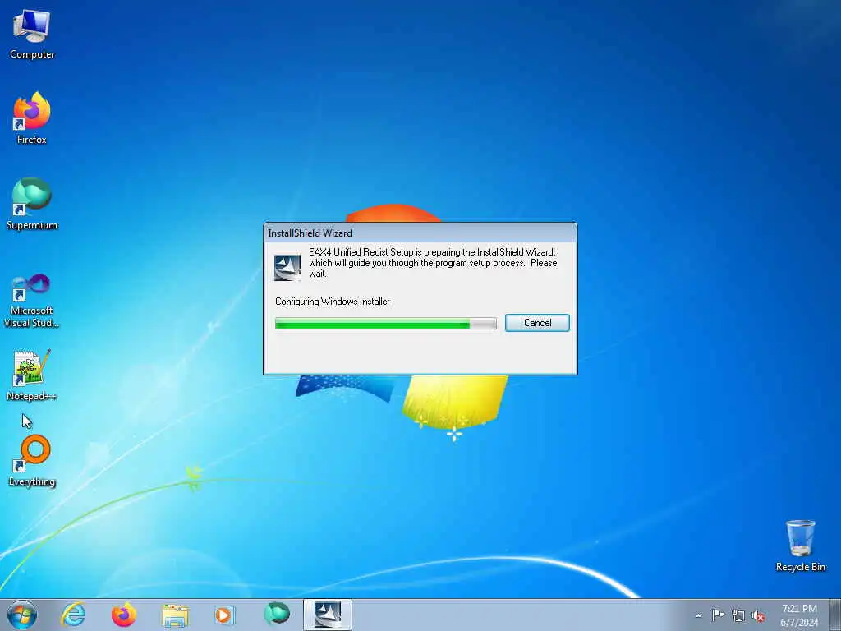841x631 pixels.
Task: Click the Configuring Windows Installer progress bar
Action: pos(386,323)
